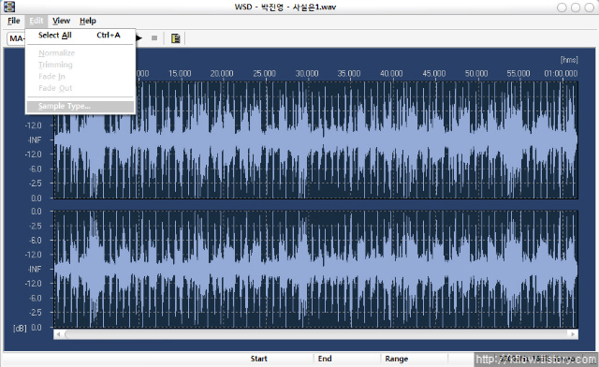Click the [dB] axis unit label
This screenshot has width=599, height=367.
pos(20,328)
